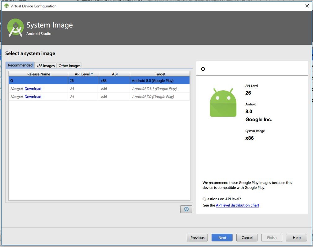Click Nougat name in API 24 row
313x247 pixels.
click(17, 97)
